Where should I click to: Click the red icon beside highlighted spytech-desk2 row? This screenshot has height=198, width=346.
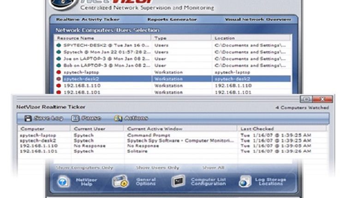pos(59,79)
